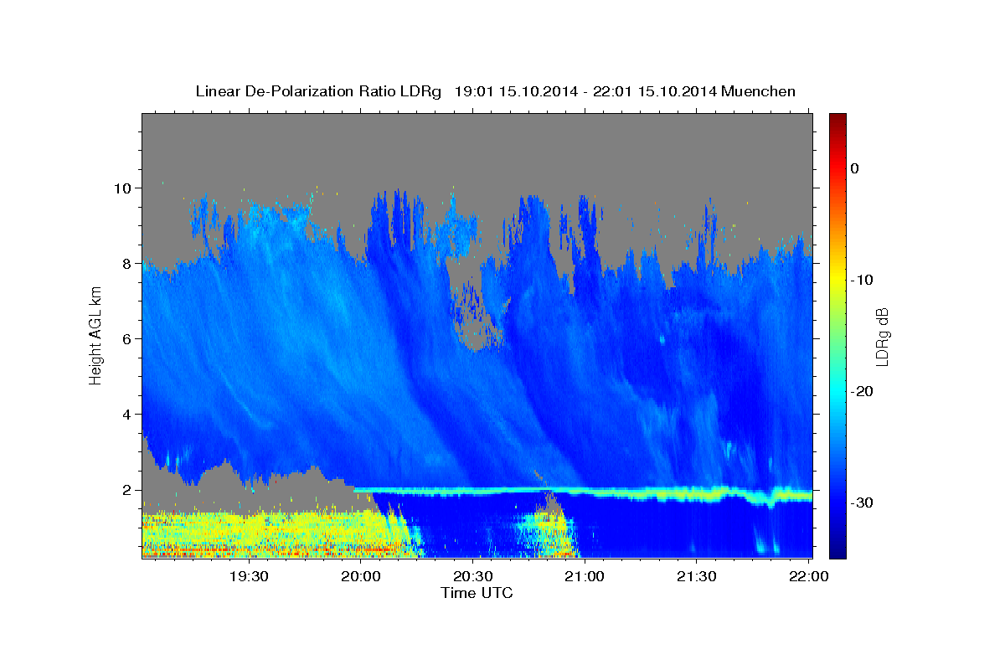This screenshot has width=1005, height=670.
Task: Click the height tick label 6
Action: 129,338
